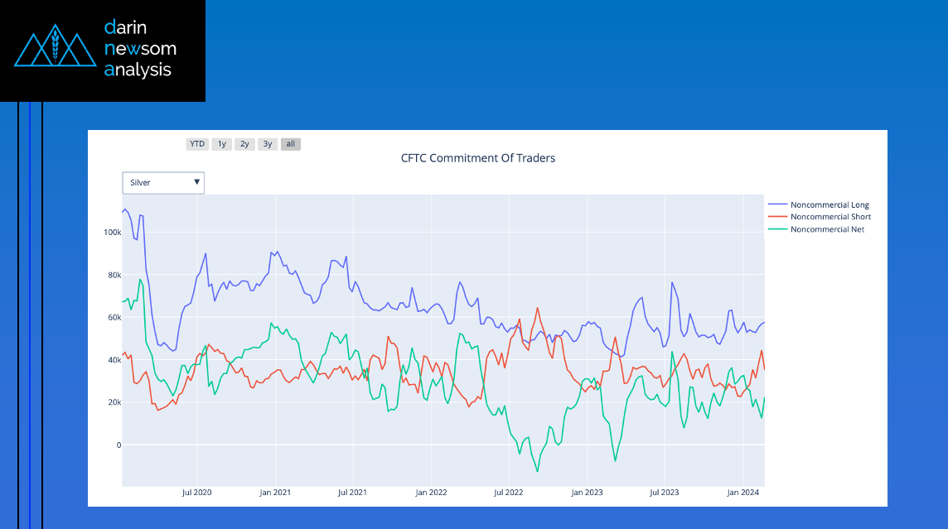948x529 pixels.
Task: Click the 'darin newsom analysis' logo text
Action: pyautogui.click(x=140, y=48)
